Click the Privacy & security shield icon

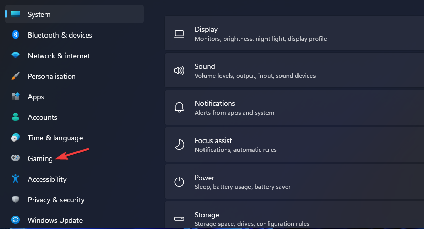[15, 200]
